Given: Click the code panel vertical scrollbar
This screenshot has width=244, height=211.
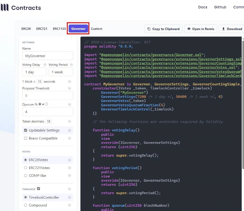Looking at the screenshot, I should [243, 104].
